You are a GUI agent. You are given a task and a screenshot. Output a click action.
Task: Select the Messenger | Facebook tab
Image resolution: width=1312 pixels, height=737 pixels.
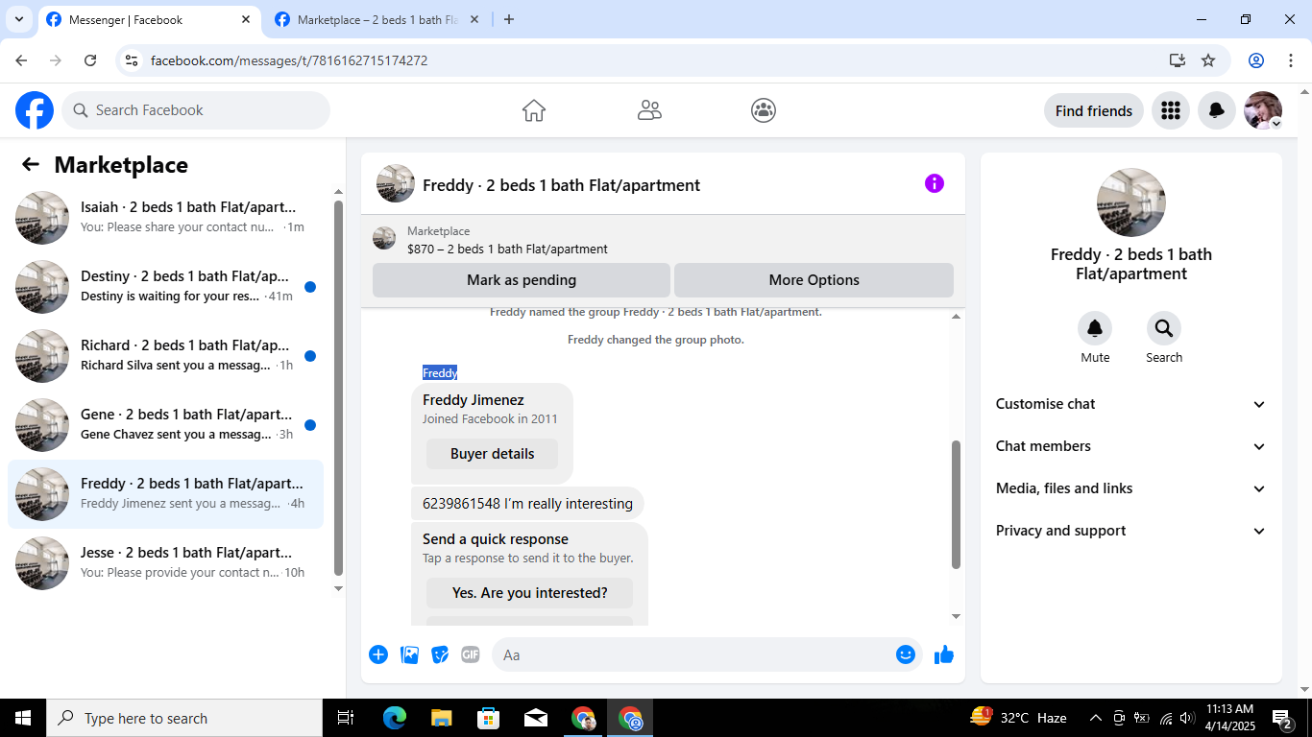point(150,19)
